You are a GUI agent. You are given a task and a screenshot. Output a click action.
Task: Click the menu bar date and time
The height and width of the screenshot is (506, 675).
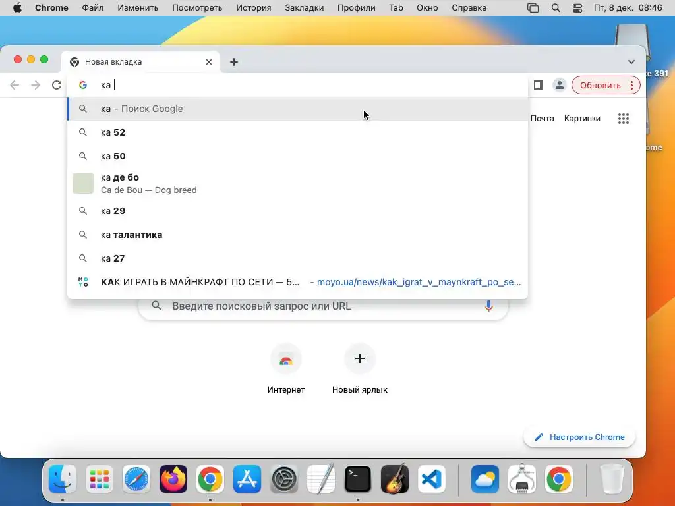pyautogui.click(x=628, y=8)
